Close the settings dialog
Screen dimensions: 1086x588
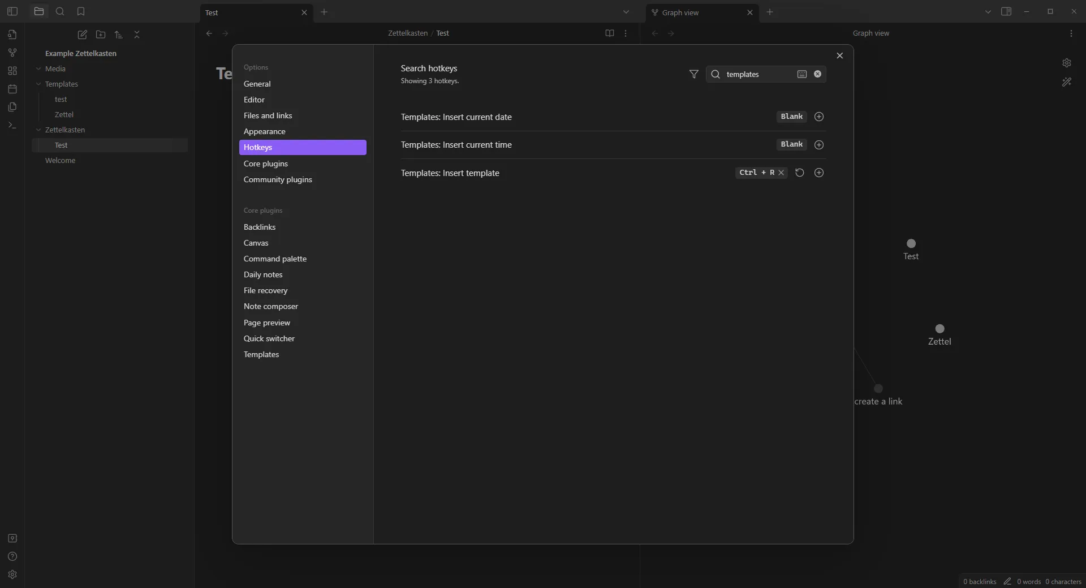(x=840, y=55)
